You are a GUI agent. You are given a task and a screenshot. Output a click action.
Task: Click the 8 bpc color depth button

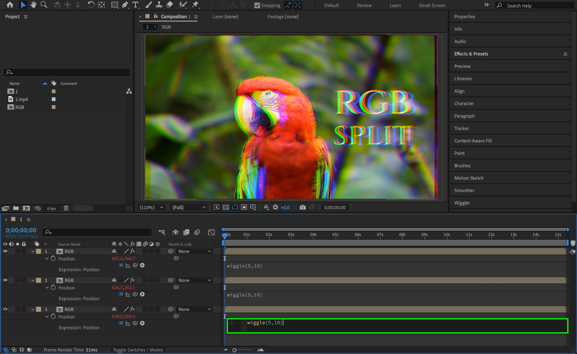click(x=52, y=208)
